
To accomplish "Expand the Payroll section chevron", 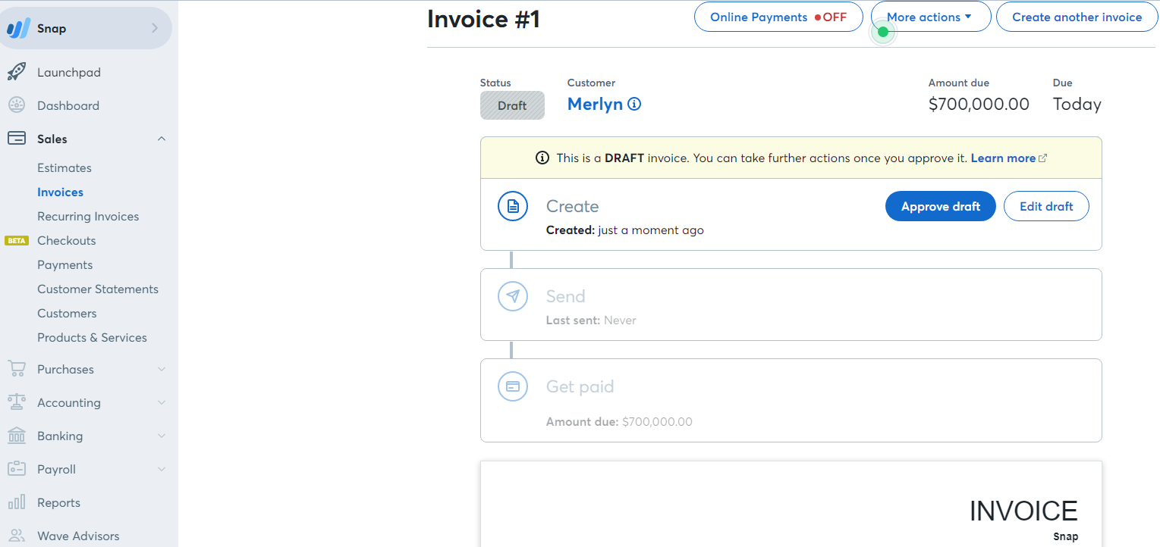I will pos(161,469).
